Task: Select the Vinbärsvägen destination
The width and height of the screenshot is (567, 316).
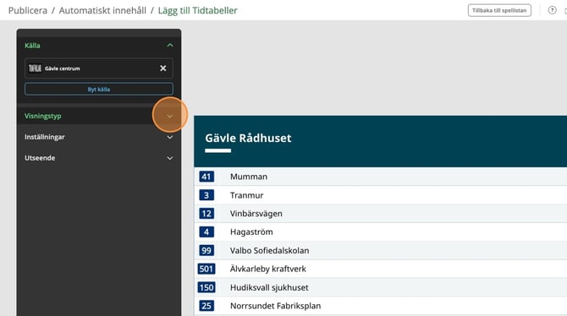Action: point(256,214)
